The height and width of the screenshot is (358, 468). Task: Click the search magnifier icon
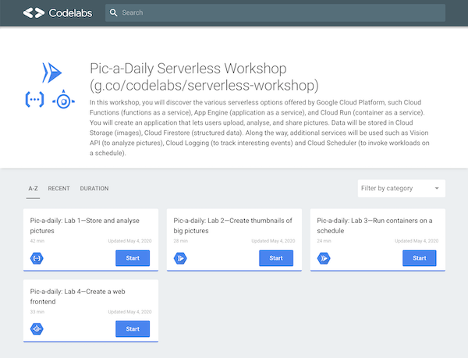pyautogui.click(x=113, y=12)
